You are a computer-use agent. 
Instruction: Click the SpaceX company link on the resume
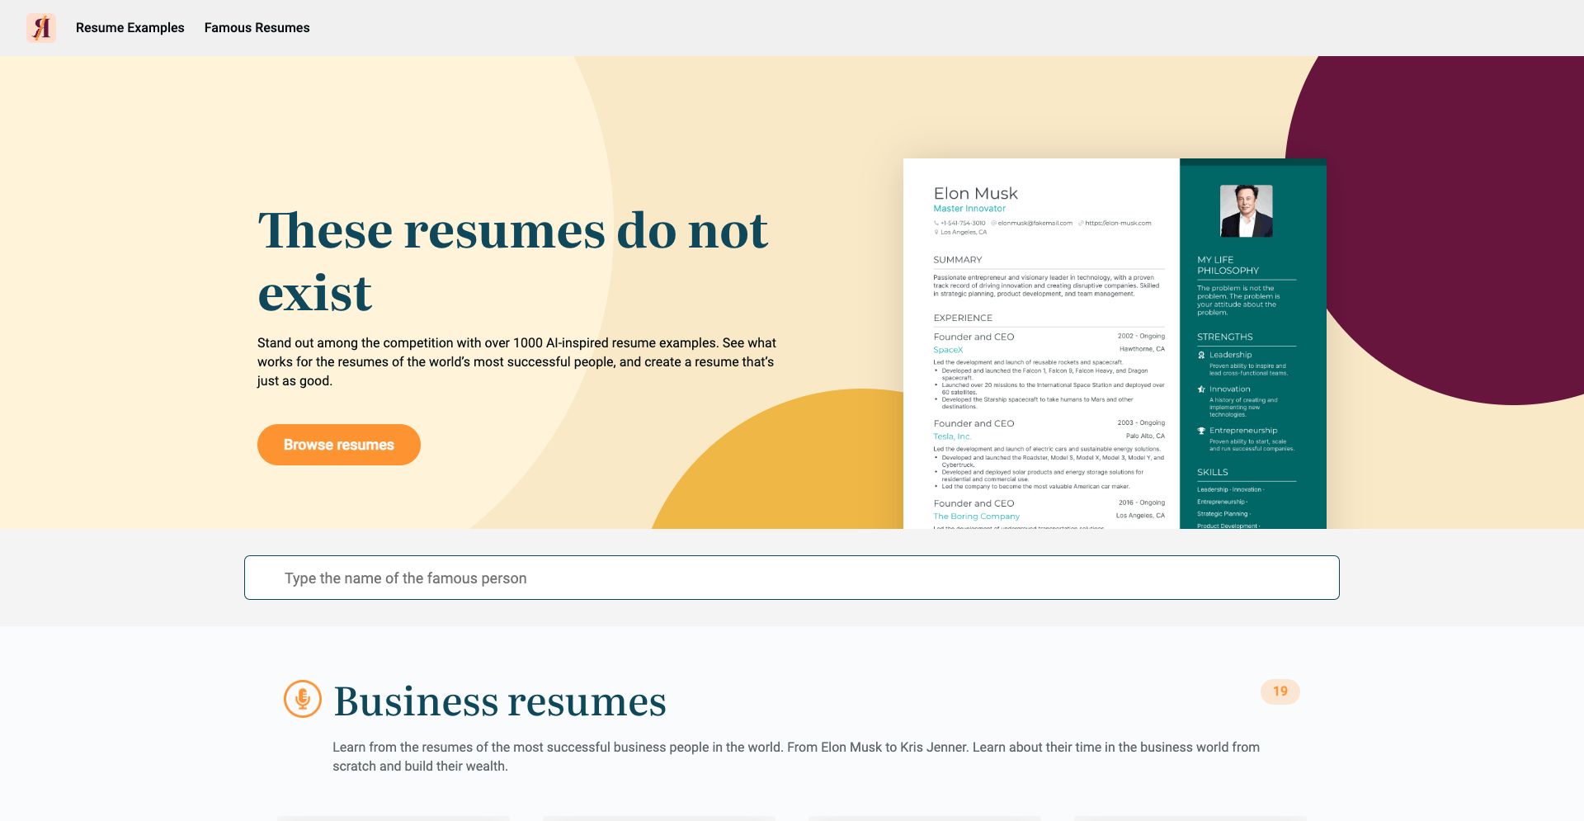coord(948,350)
